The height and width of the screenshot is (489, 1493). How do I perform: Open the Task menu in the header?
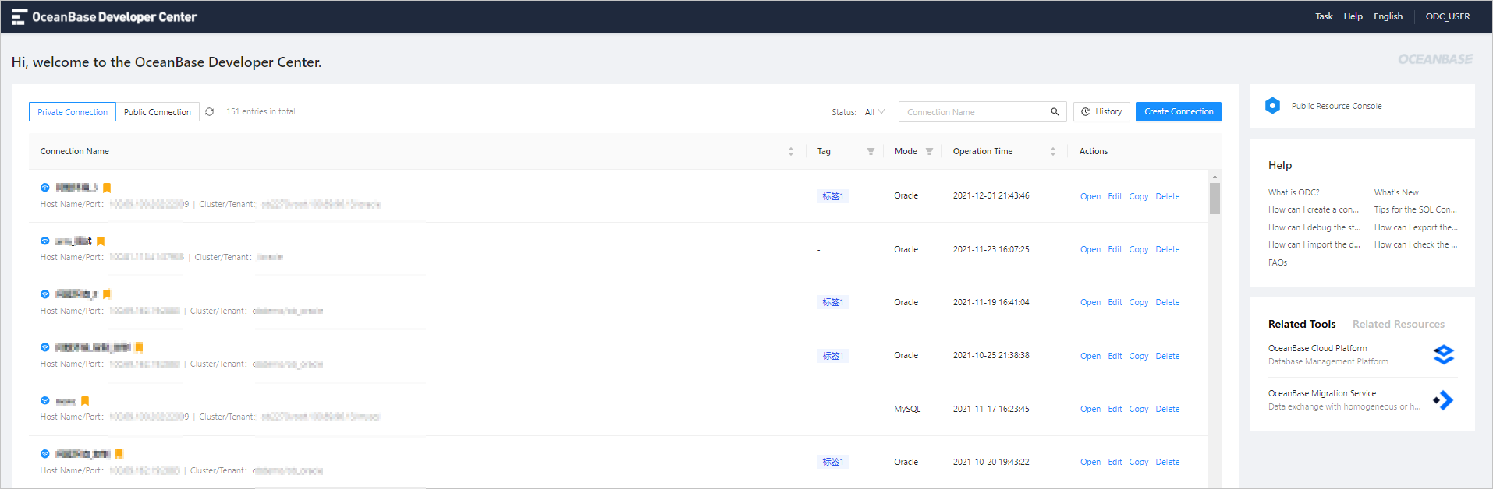1324,16
